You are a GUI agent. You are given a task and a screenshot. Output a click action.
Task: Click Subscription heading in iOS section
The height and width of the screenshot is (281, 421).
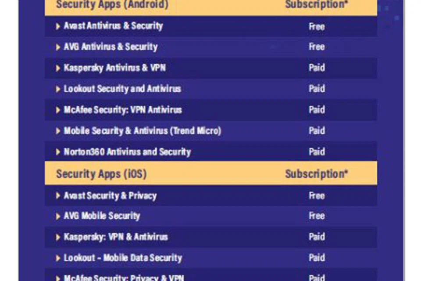coord(316,173)
